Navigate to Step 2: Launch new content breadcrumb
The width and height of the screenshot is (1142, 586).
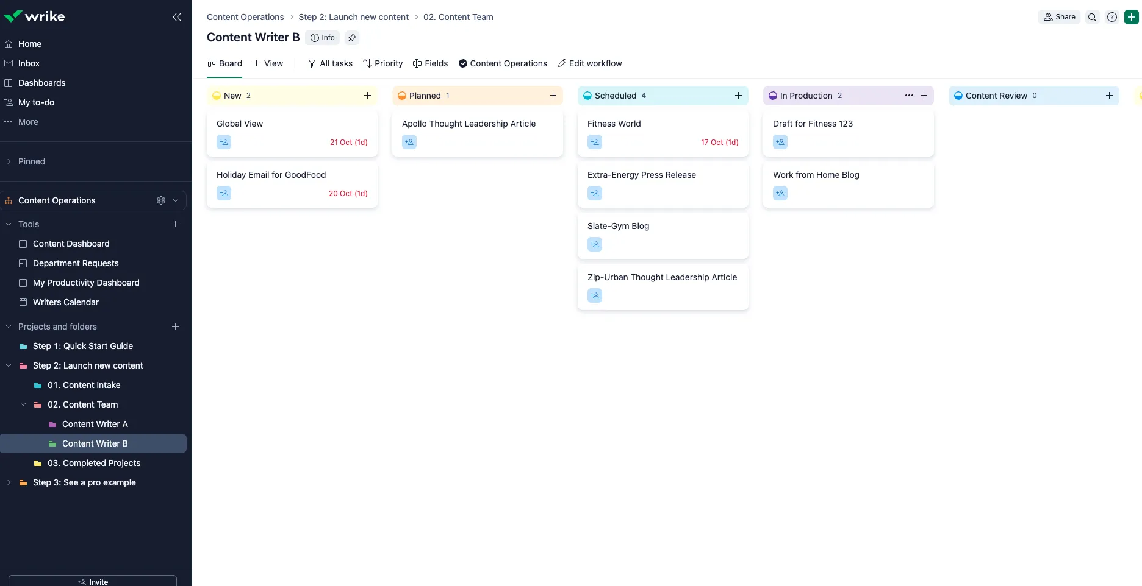[x=354, y=17]
